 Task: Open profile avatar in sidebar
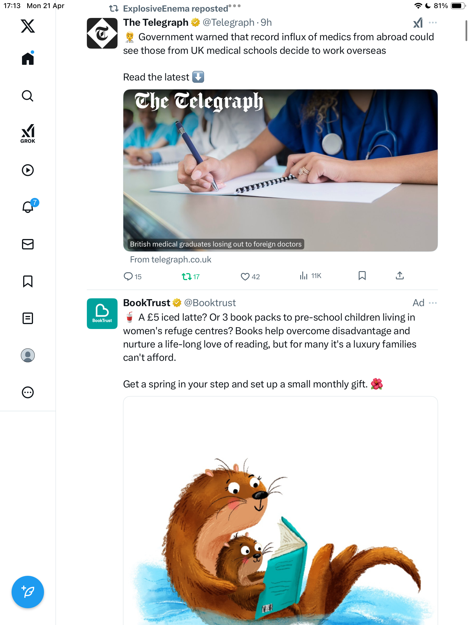tap(28, 355)
